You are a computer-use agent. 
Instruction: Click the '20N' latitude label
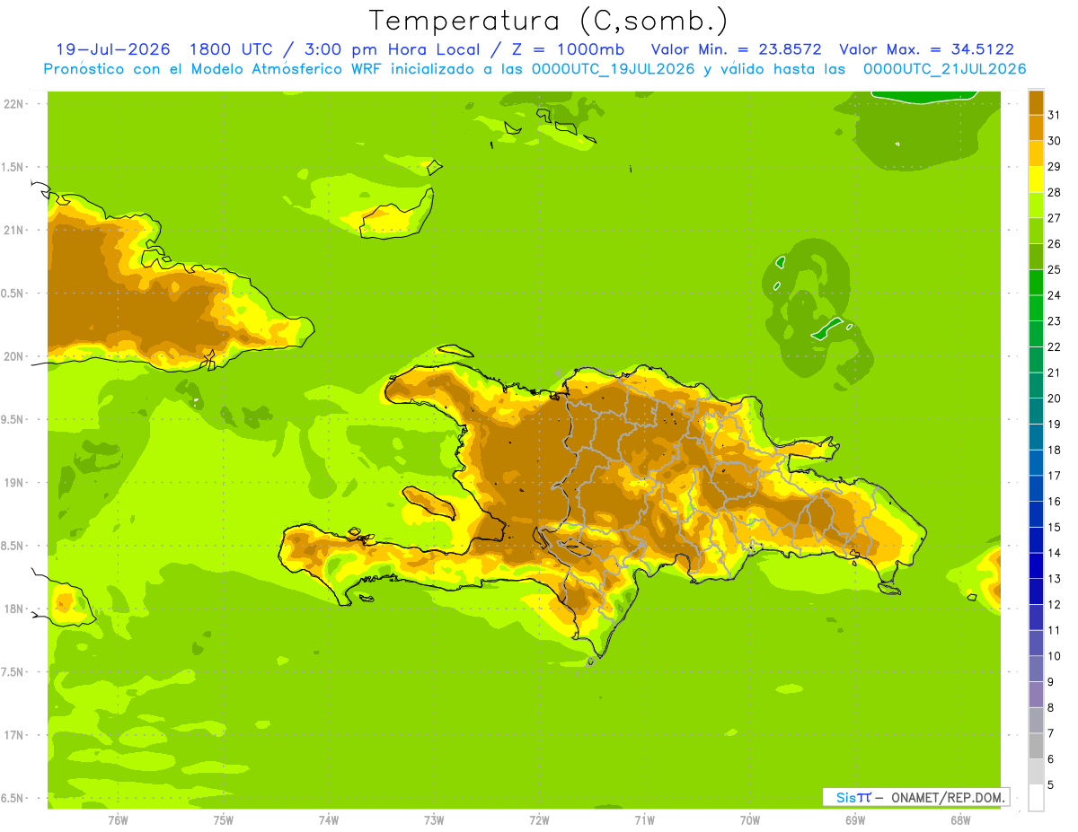13,357
